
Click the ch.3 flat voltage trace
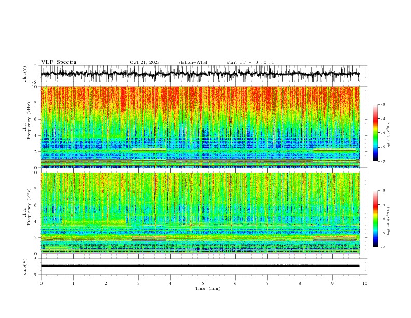(200, 266)
